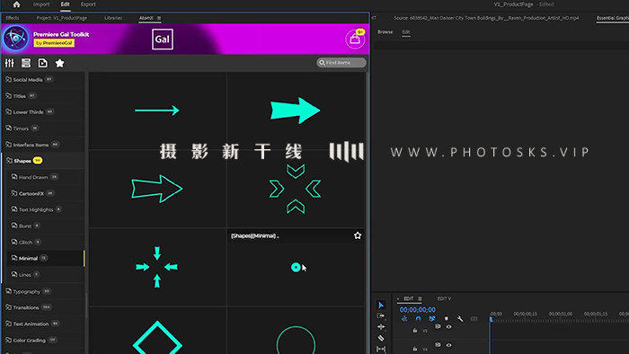Switch to the Import workspace tab
The width and height of the screenshot is (629, 354).
(x=41, y=4)
